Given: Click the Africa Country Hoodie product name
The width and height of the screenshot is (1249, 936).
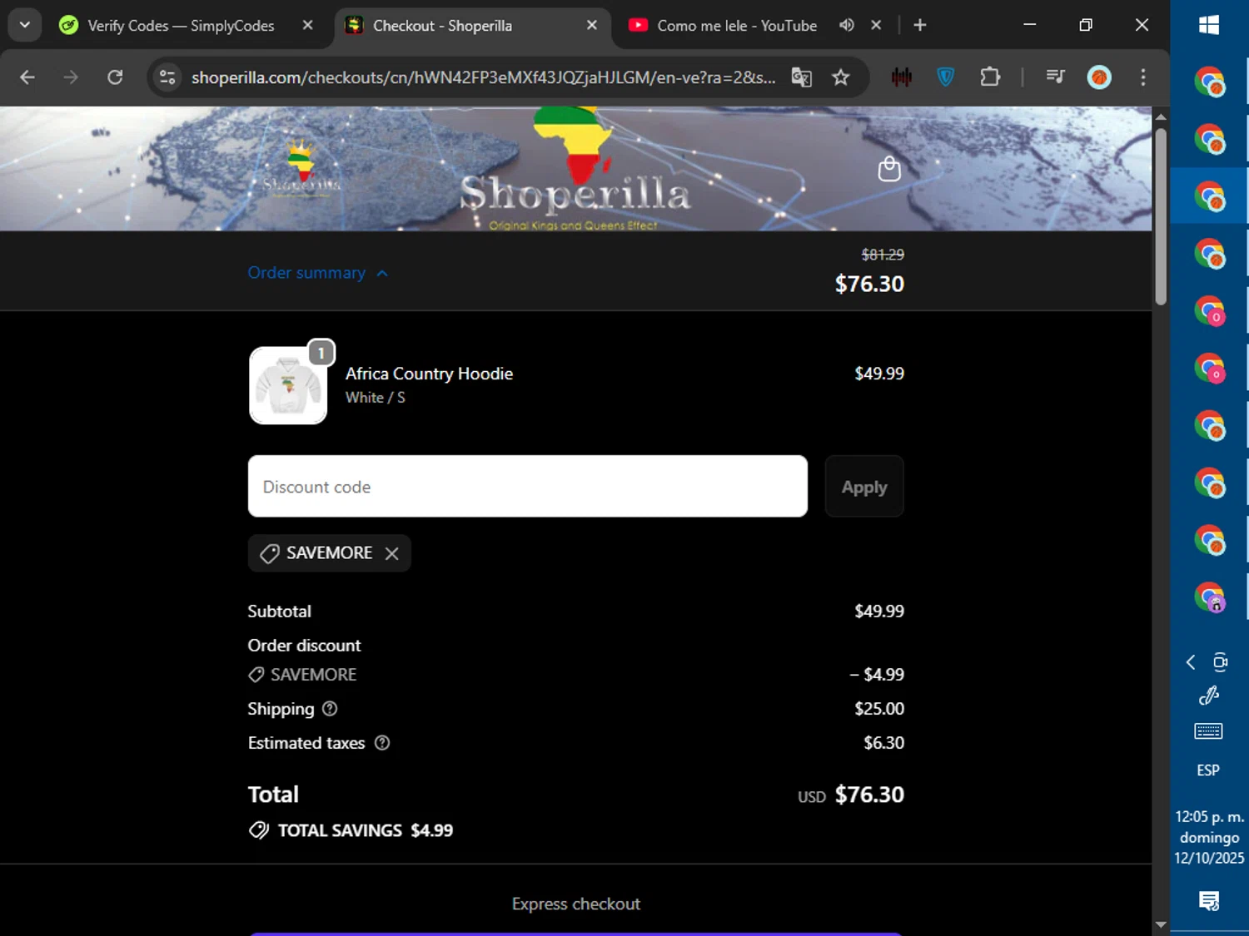Looking at the screenshot, I should tap(429, 374).
